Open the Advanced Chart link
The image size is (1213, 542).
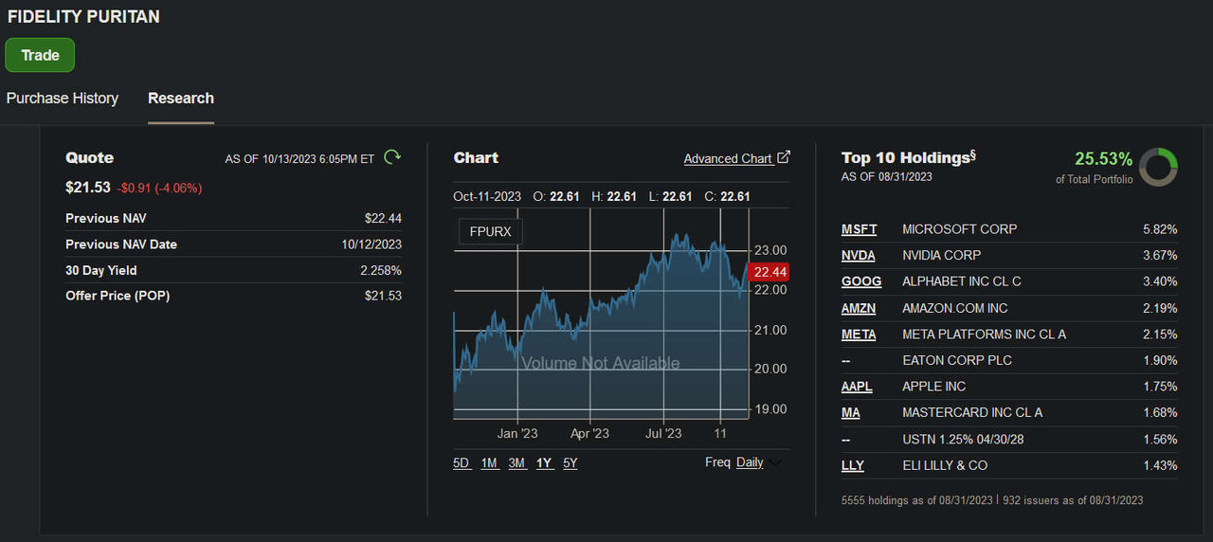(x=728, y=158)
